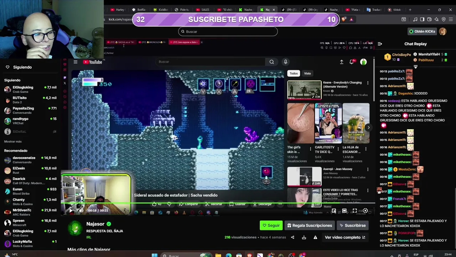Image resolution: width=456 pixels, height=257 pixels.
Task: Toggle the YouTube Guardar save button
Action: point(237,204)
